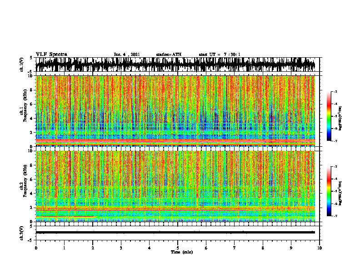Click the "start UT = 7:30:1" header text
The height and width of the screenshot is (278, 360).
(x=220, y=55)
